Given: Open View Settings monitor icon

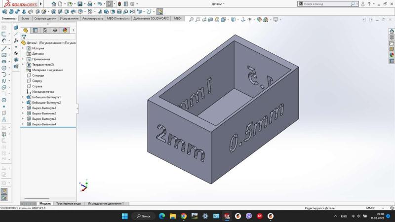Looking at the screenshot, I should 276,19.
